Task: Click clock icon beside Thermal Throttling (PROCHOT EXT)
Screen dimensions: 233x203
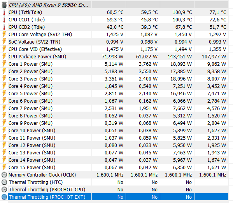Action: tap(4, 197)
